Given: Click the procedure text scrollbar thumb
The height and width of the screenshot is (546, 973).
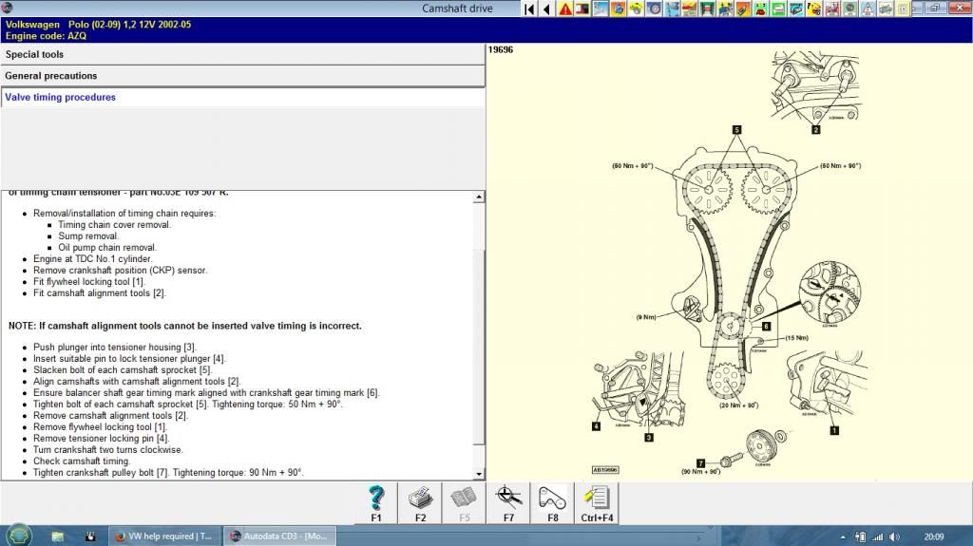Looking at the screenshot, I should (x=479, y=347).
